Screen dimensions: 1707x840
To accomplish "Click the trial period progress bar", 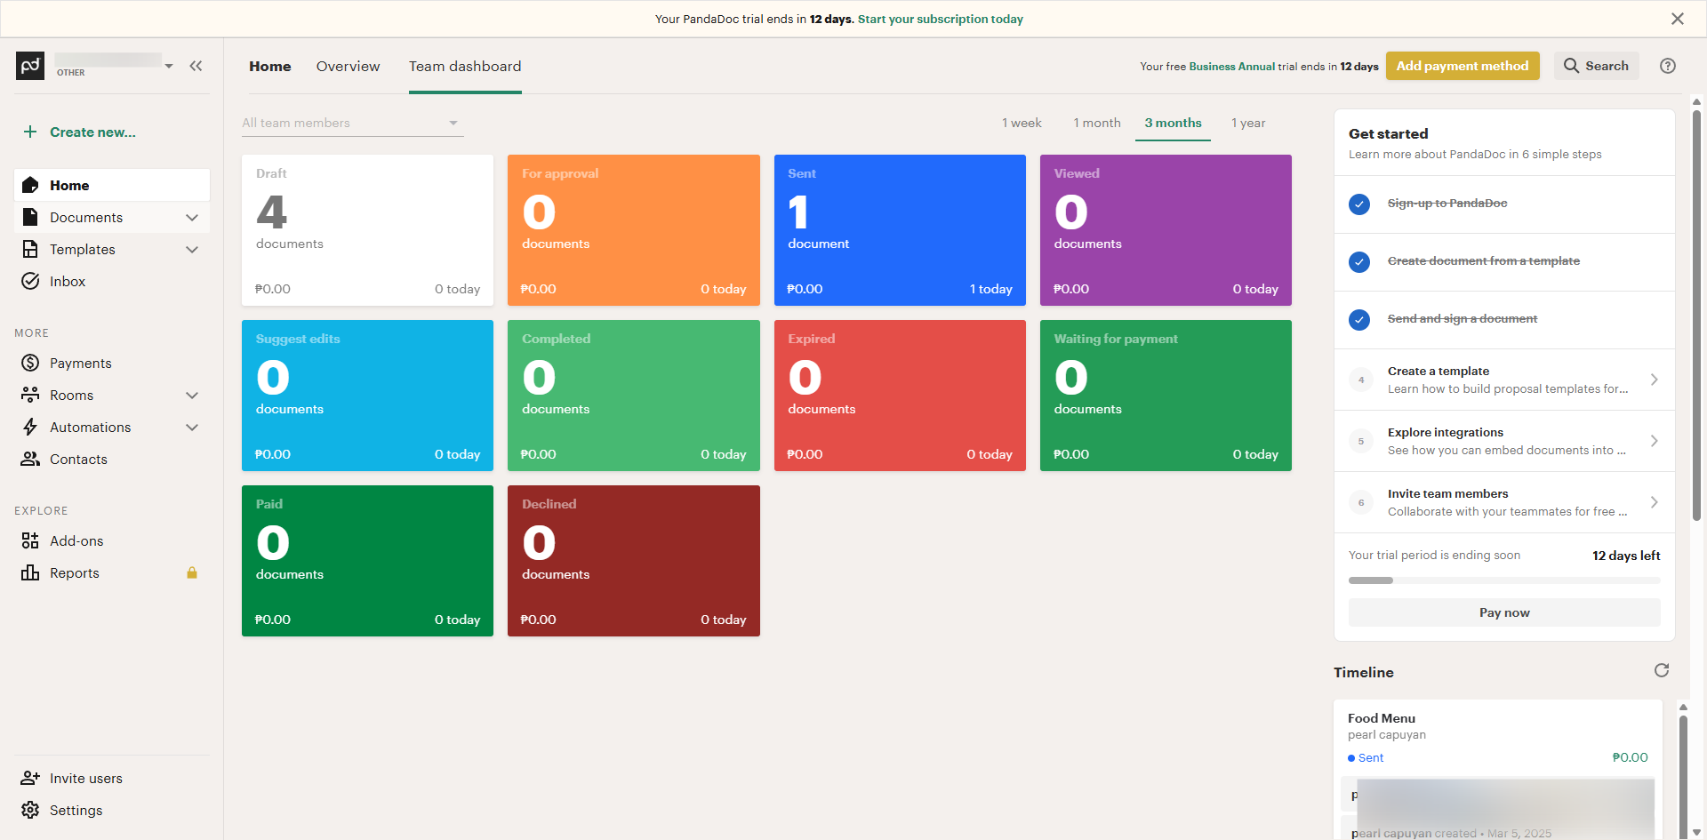I will [x=1504, y=580].
